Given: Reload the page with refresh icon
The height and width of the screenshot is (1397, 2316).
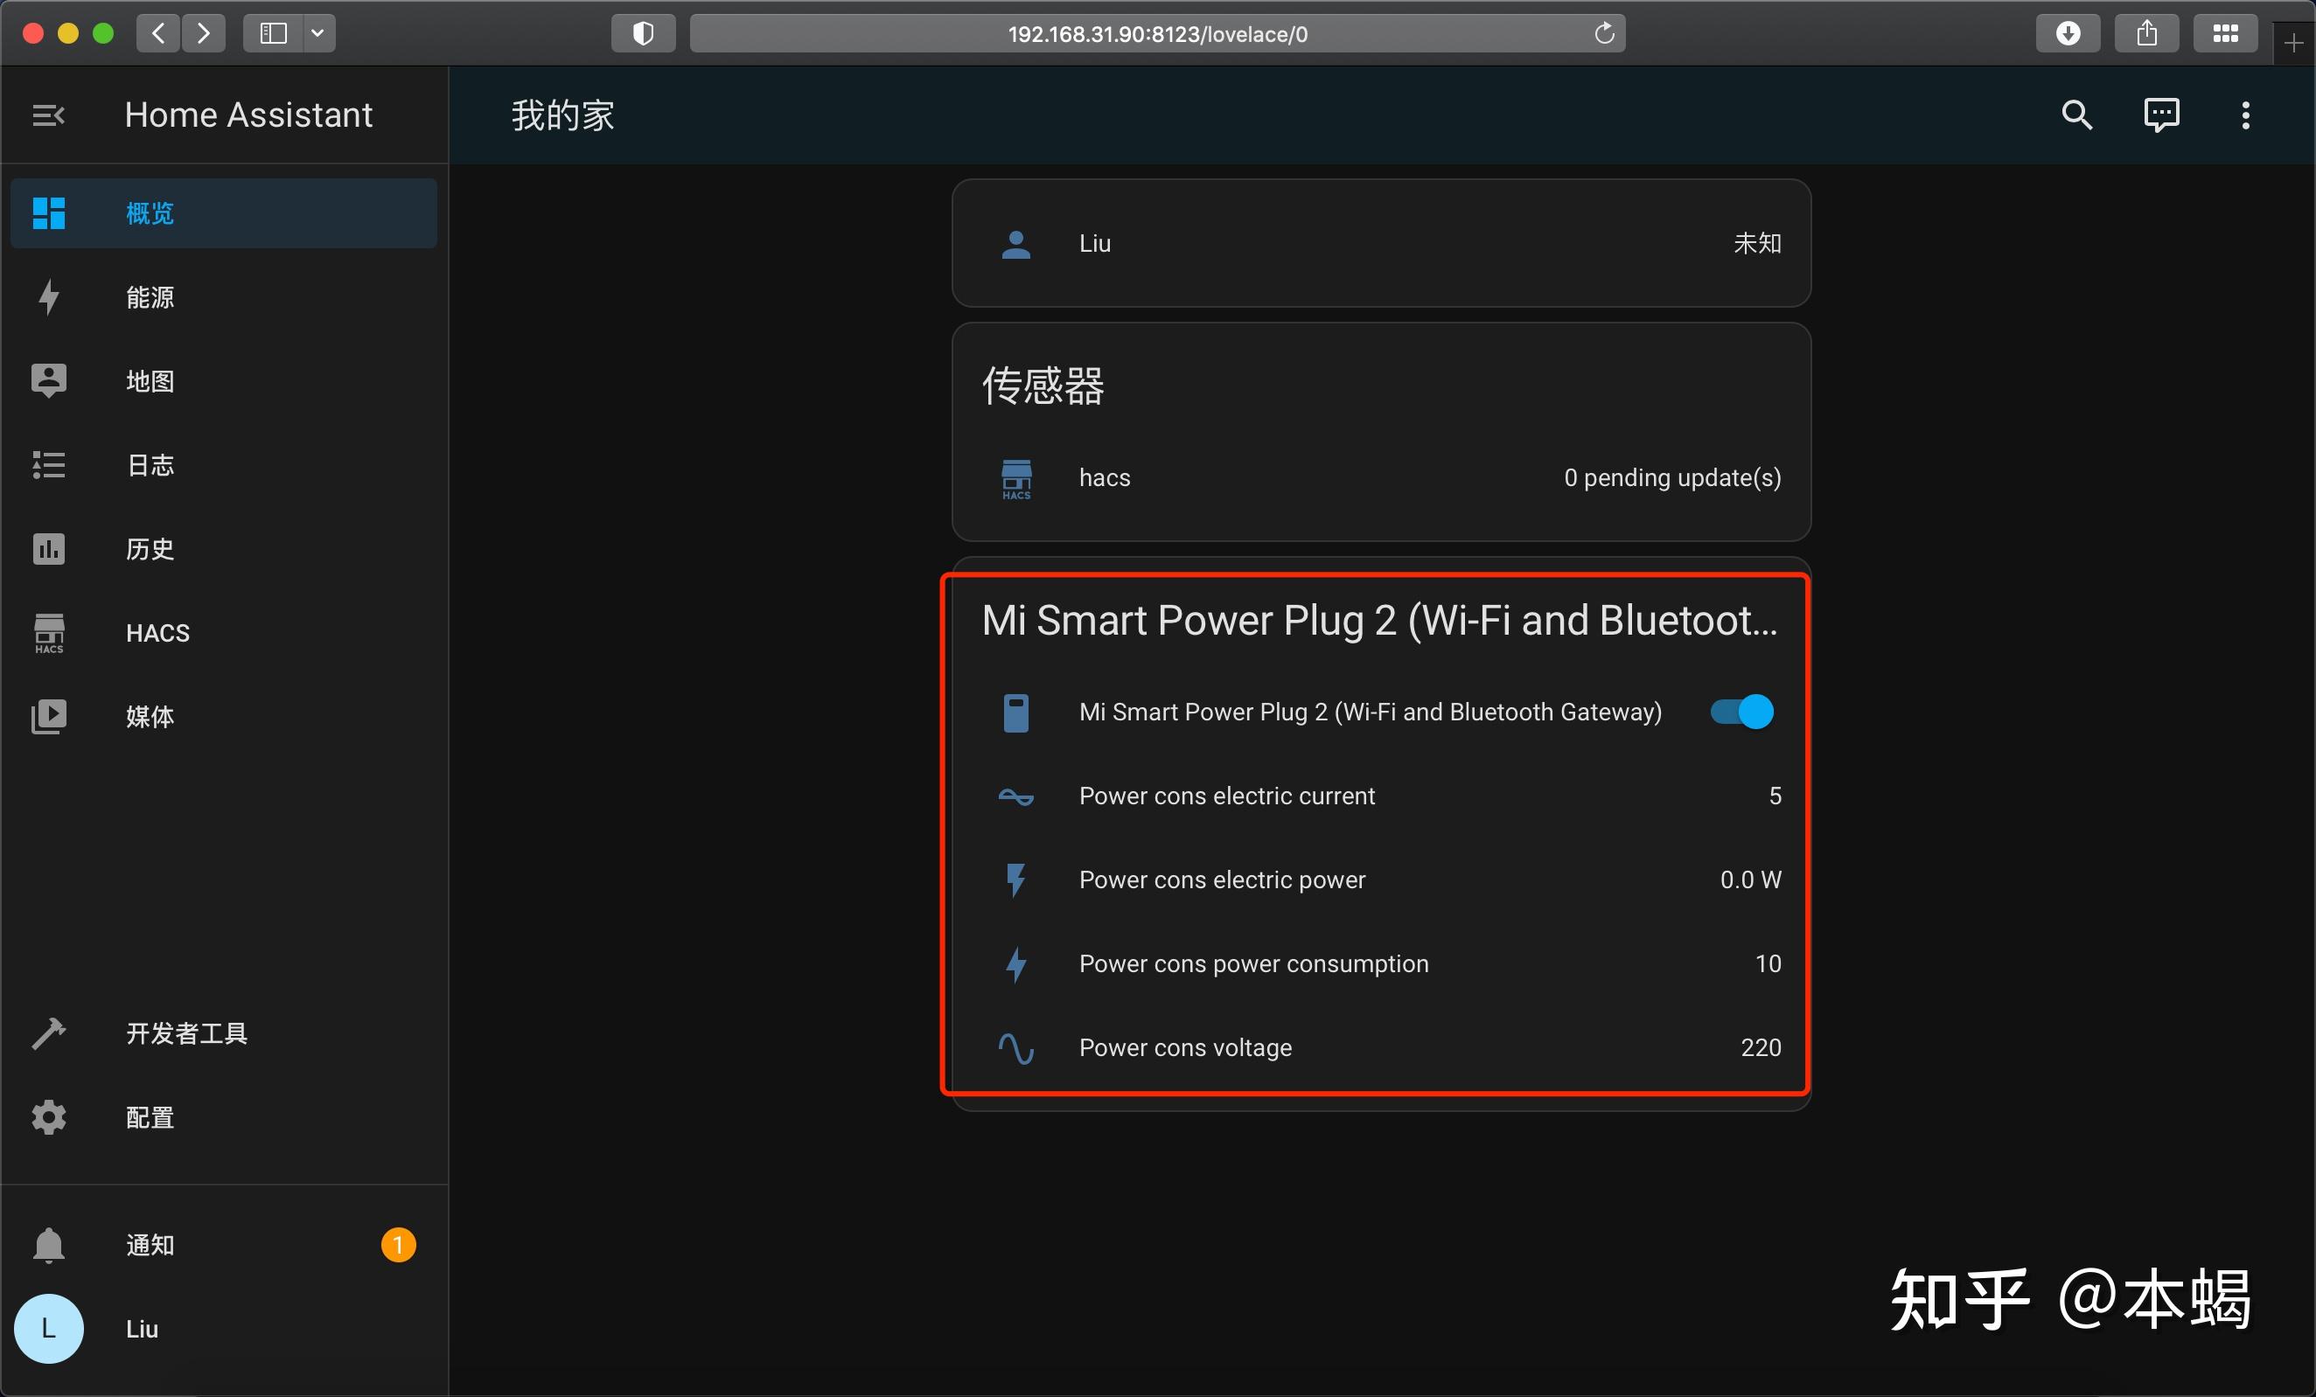Looking at the screenshot, I should [1604, 34].
